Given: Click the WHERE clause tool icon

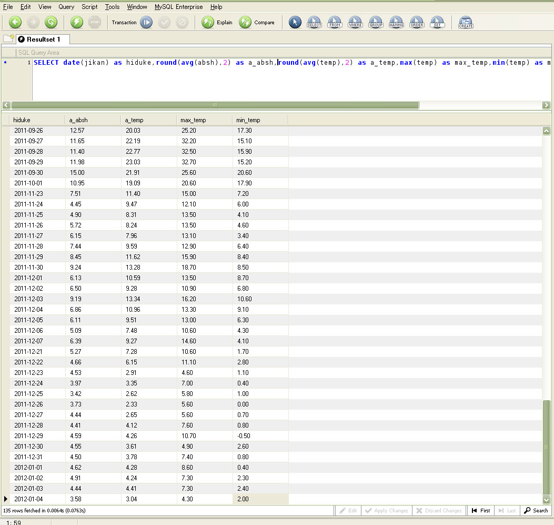Looking at the screenshot, I should (355, 22).
